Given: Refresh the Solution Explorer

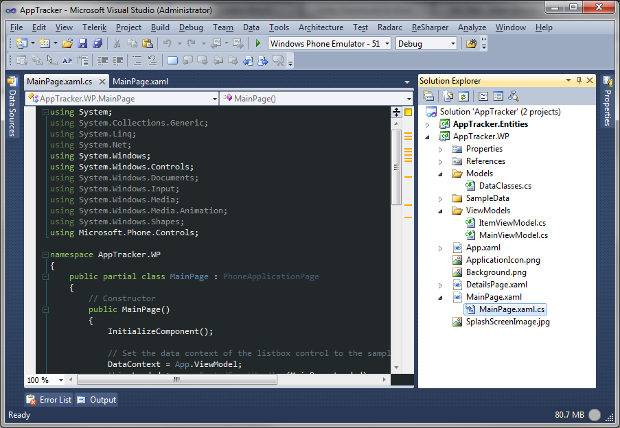Looking at the screenshot, I should (463, 96).
